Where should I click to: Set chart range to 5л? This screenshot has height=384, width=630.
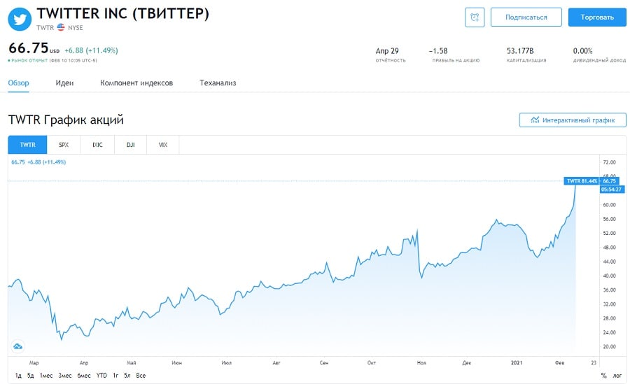coord(127,376)
